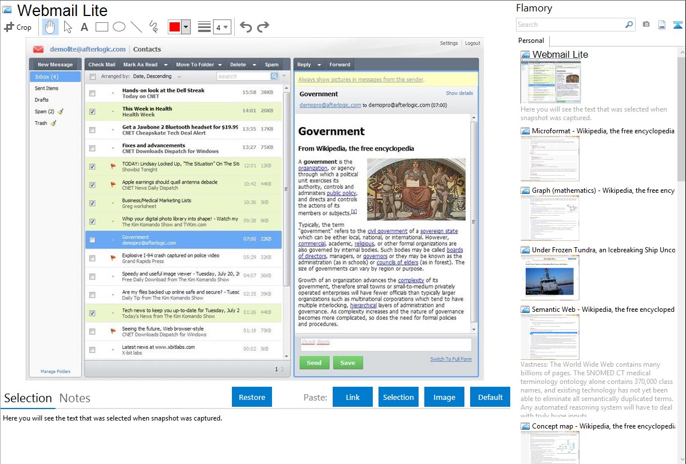Open the Inbox (4) folder
The image size is (686, 464).
point(55,77)
